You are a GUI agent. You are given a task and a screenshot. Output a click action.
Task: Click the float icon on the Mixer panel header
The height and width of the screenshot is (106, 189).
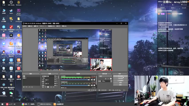[x=97, y=74]
